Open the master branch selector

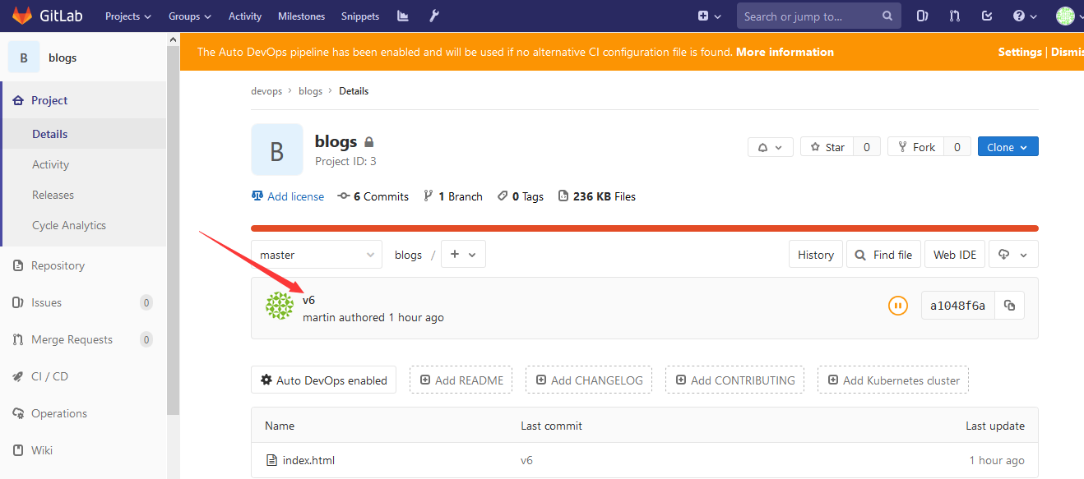tap(316, 255)
